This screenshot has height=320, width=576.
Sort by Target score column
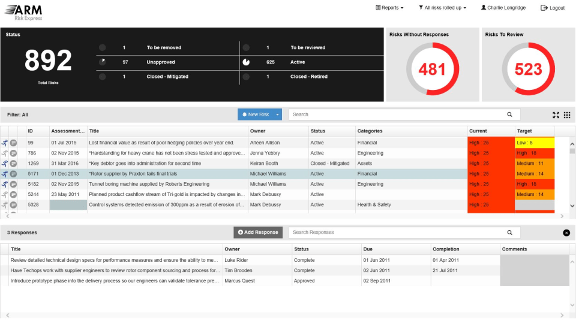(x=535, y=131)
